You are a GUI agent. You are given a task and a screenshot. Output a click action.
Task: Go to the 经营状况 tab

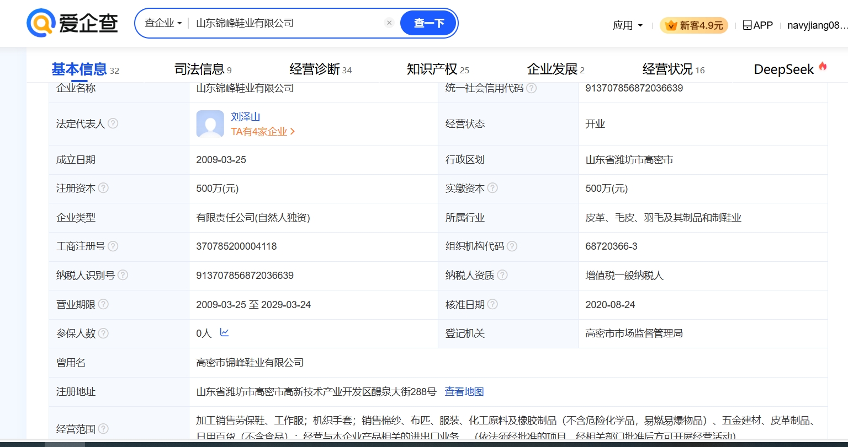(x=674, y=69)
